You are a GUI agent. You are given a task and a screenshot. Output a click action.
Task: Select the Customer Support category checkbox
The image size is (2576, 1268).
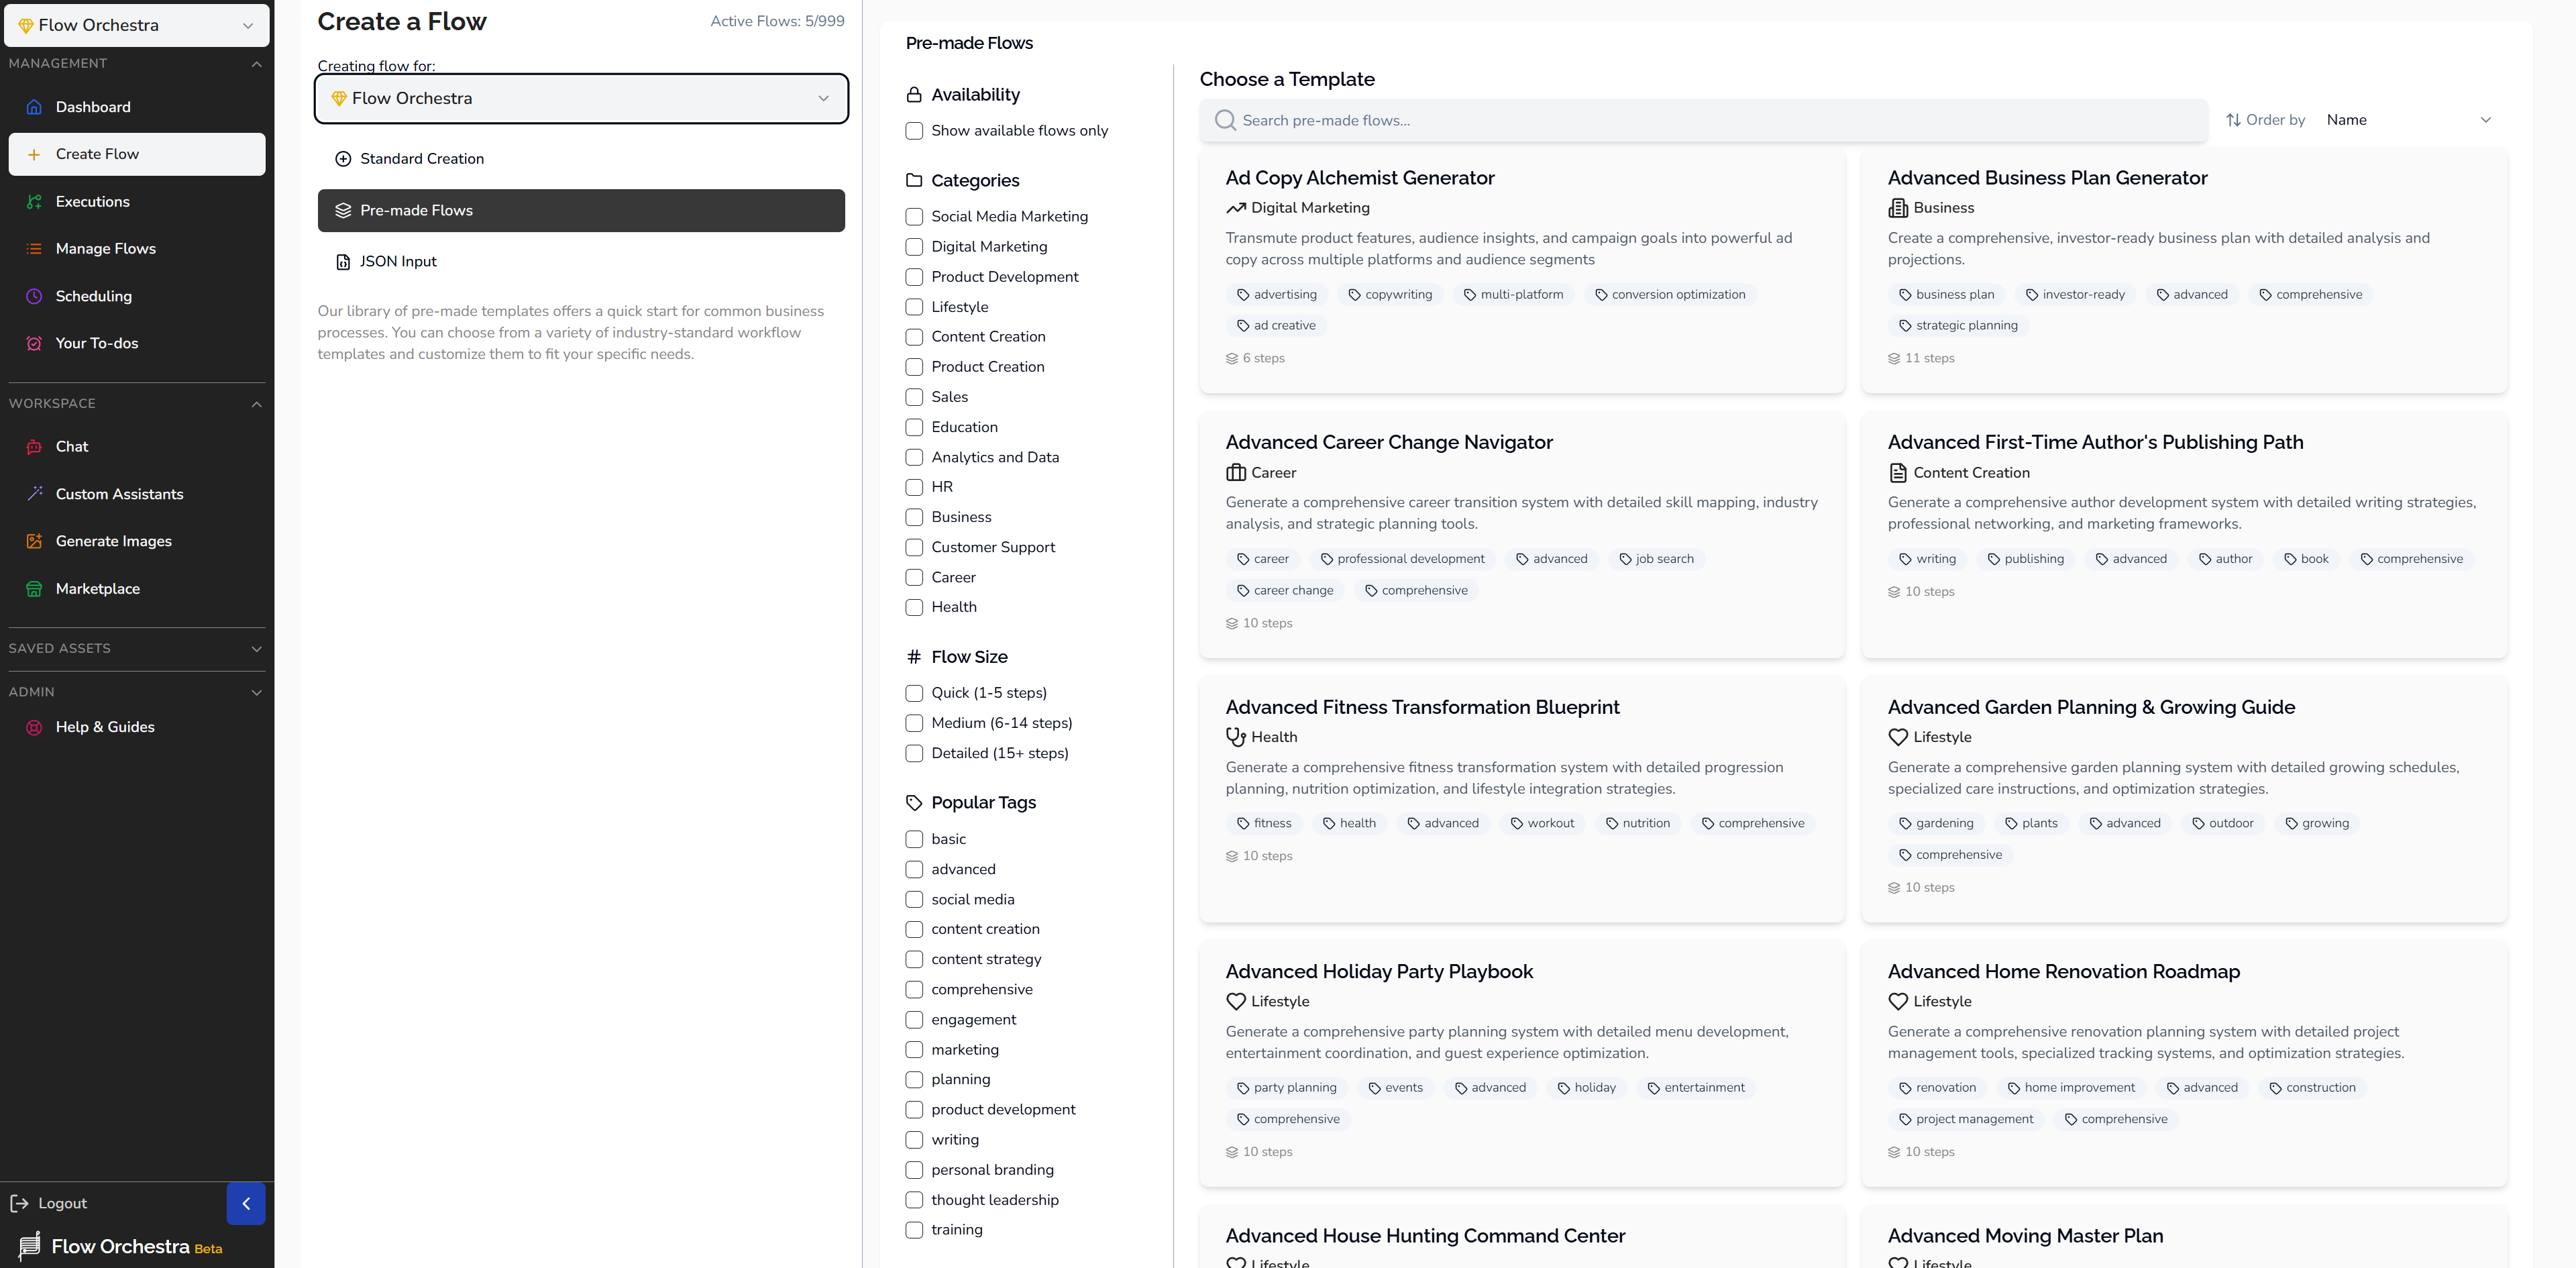914,547
